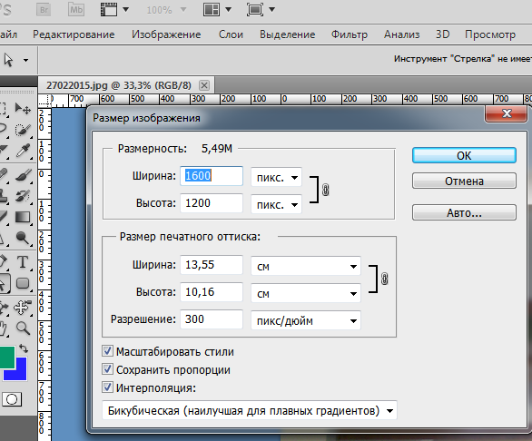Screen dimensions: 532x441
Task: Expand the пикс/дюйм resolution units dropdown
Action: [x=306, y=320]
